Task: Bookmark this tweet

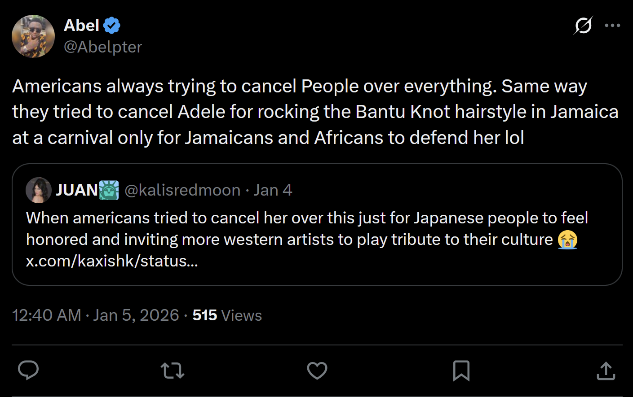Action: pos(461,371)
